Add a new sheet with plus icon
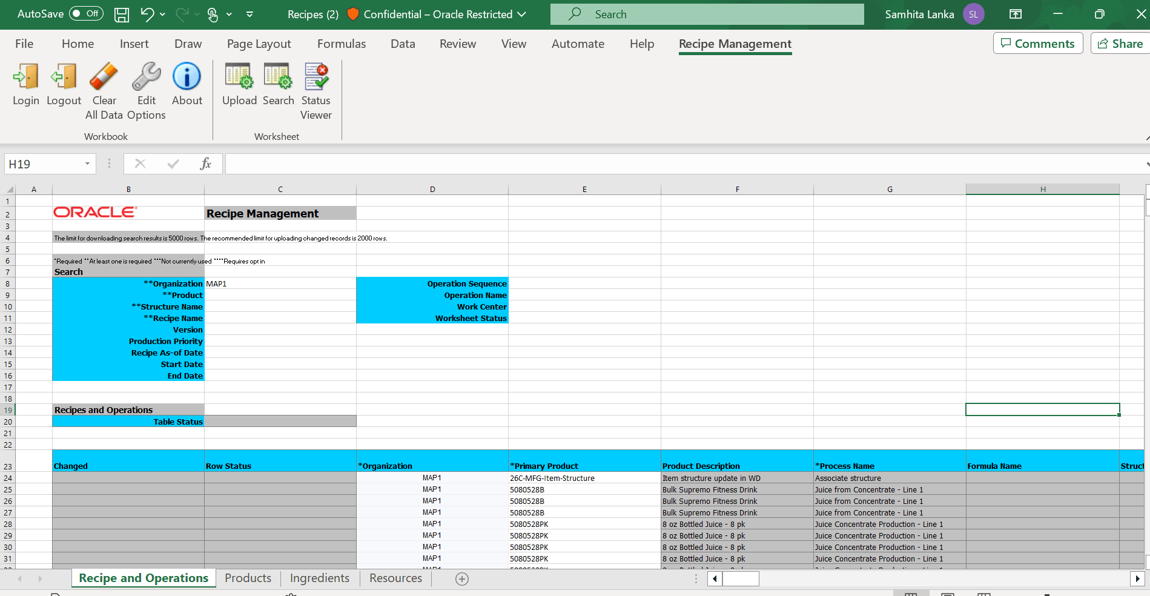 [462, 579]
